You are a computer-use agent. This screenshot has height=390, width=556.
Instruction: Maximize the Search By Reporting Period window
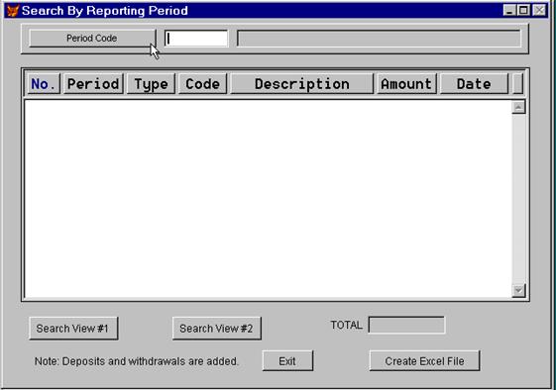[523, 10]
